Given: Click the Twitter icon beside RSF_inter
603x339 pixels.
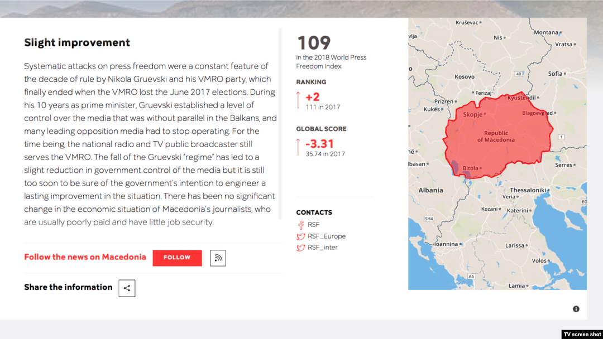Looking at the screenshot, I should (300, 248).
